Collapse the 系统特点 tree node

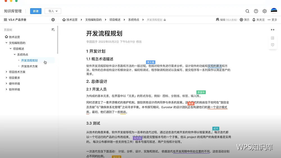point(15,54)
